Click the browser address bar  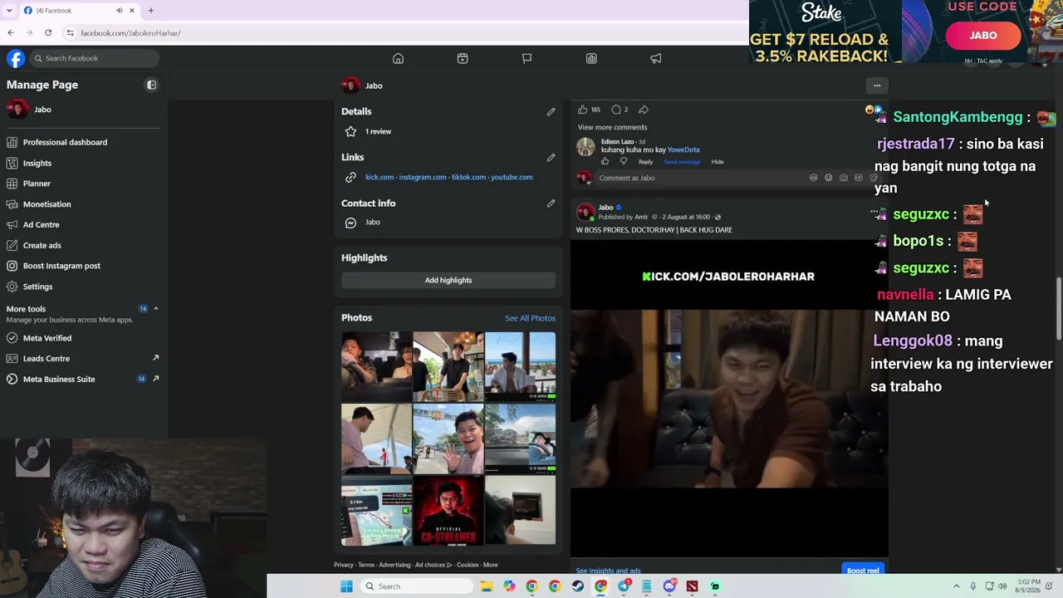click(407, 33)
